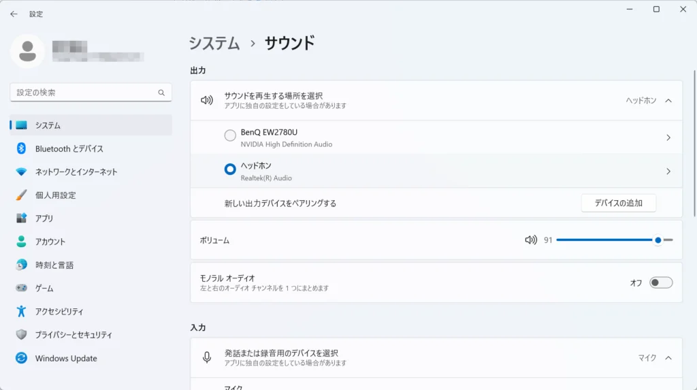697x390 pixels.
Task: Go to 時刻と言語 settings
Action: [54, 265]
